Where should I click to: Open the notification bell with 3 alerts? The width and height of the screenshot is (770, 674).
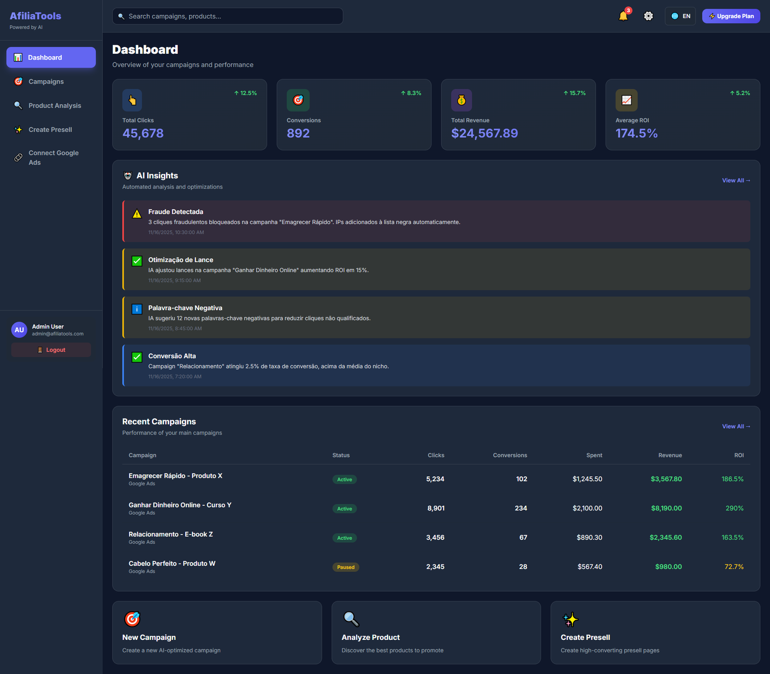coord(624,16)
